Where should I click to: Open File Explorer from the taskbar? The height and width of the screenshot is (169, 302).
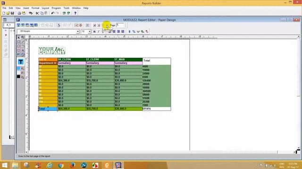click(x=15, y=165)
